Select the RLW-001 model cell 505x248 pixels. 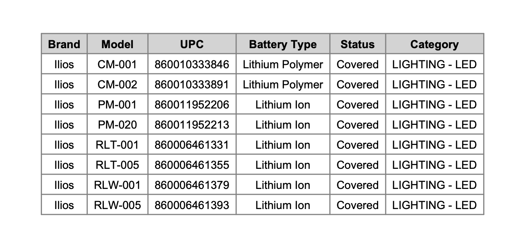117,185
